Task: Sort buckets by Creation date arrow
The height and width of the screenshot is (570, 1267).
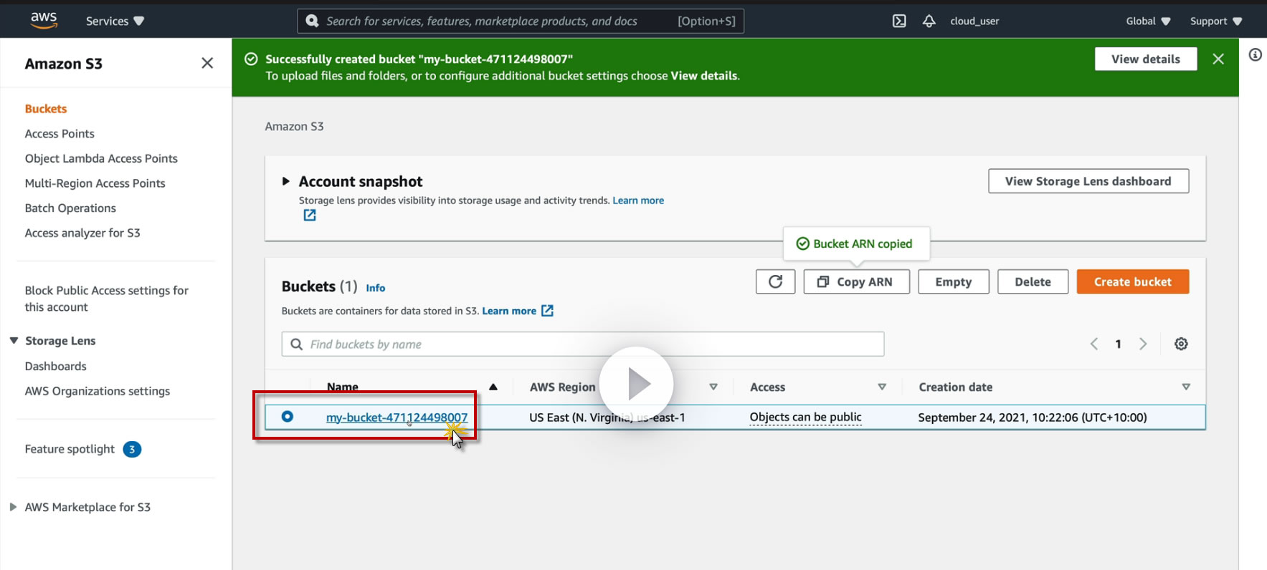Action: (1186, 387)
